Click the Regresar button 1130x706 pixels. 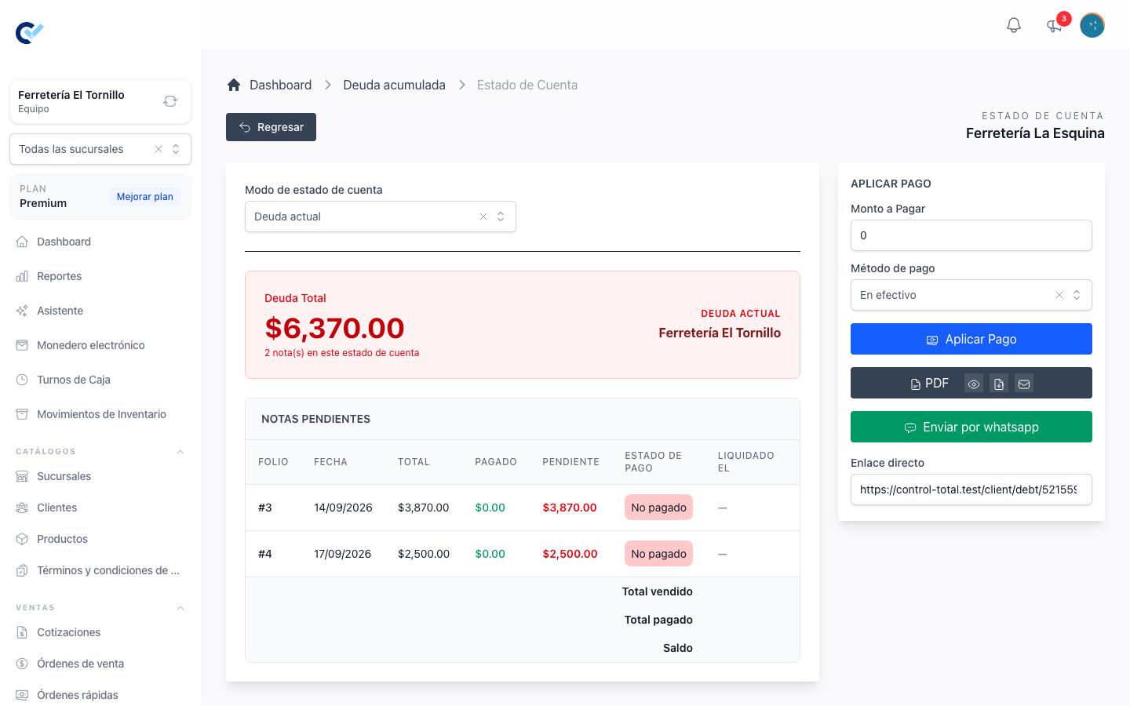point(271,127)
